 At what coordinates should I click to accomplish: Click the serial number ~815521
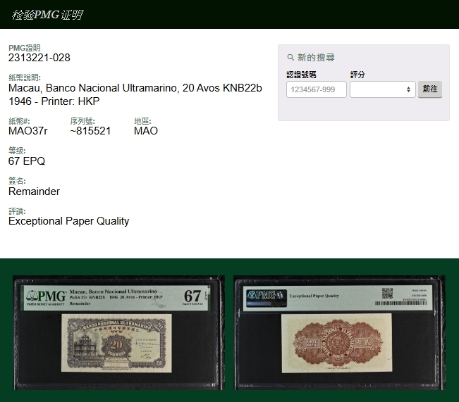pyautogui.click(x=90, y=131)
